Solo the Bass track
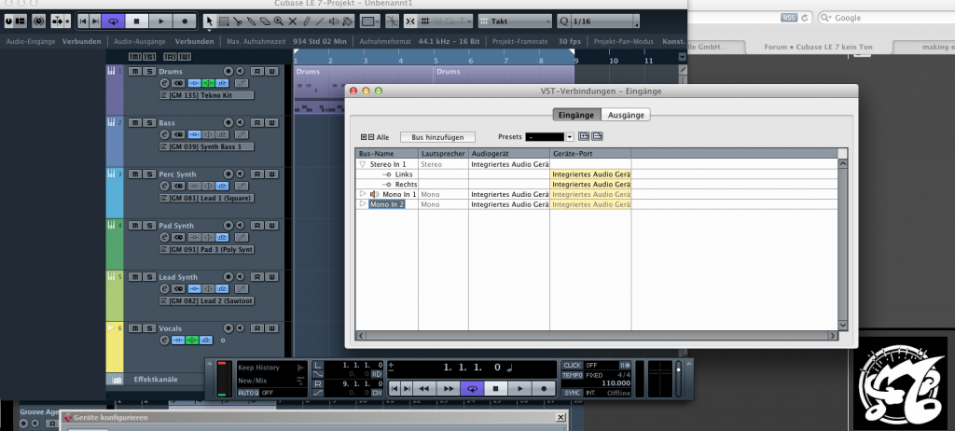The image size is (955, 431). (148, 122)
